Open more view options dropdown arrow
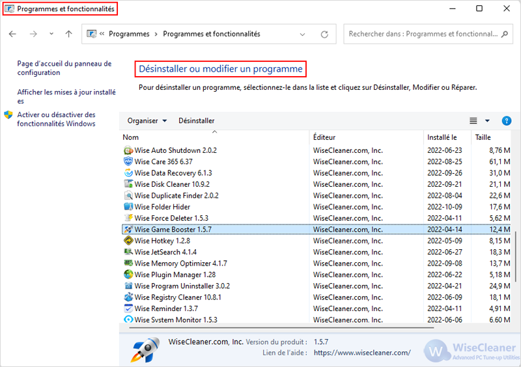The height and width of the screenshot is (367, 521). tap(487, 121)
